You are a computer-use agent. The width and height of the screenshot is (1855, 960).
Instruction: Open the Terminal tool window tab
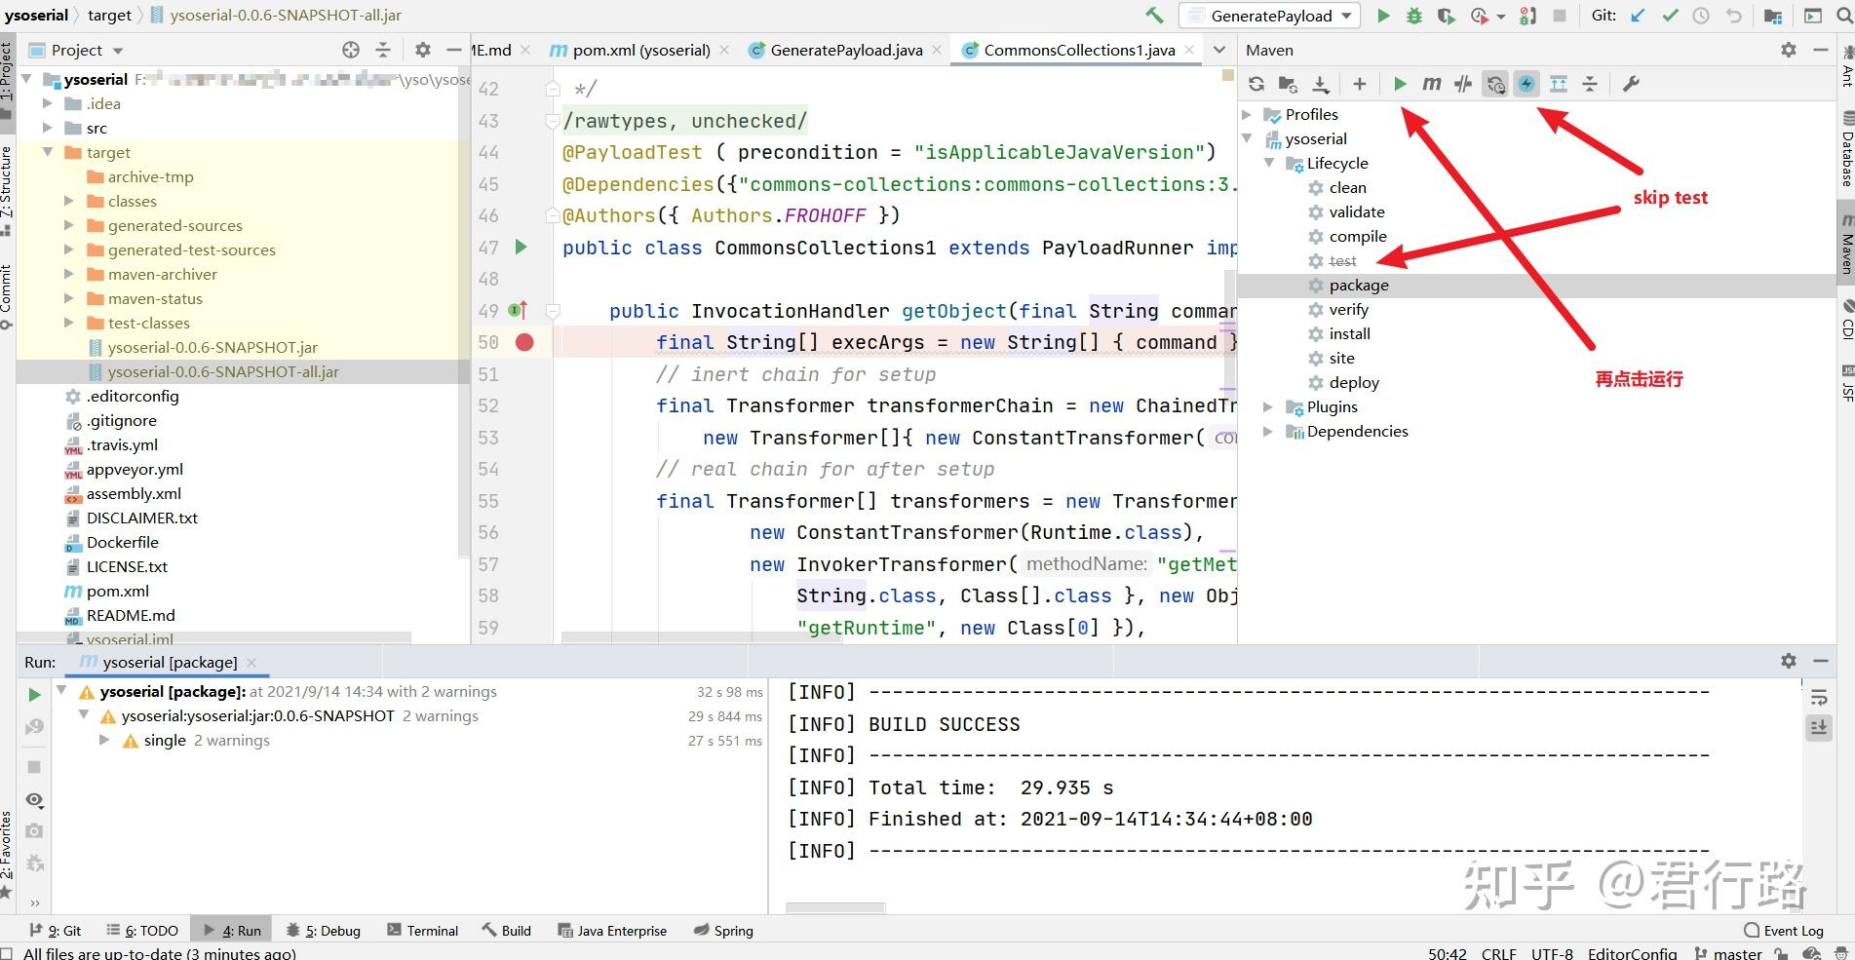(423, 931)
